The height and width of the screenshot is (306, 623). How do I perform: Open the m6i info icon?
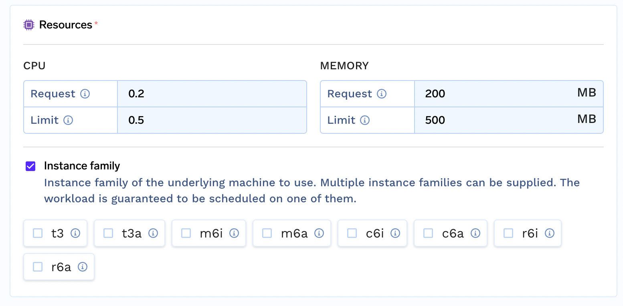(234, 233)
